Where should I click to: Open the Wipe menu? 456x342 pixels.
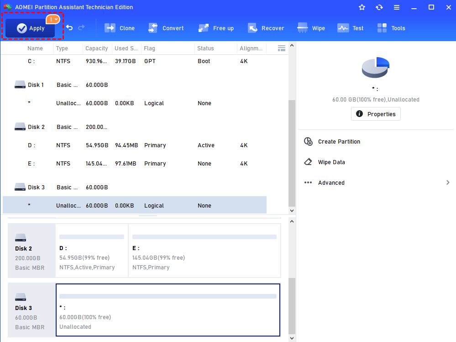pos(311,28)
